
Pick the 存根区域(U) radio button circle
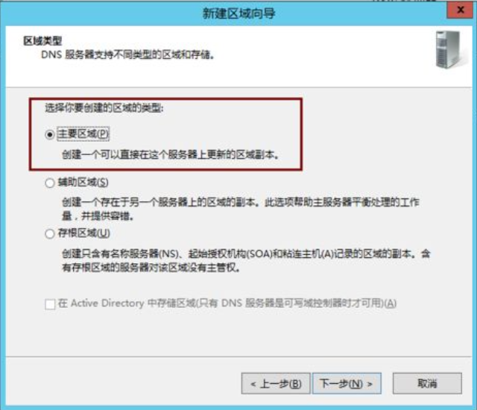tap(50, 233)
